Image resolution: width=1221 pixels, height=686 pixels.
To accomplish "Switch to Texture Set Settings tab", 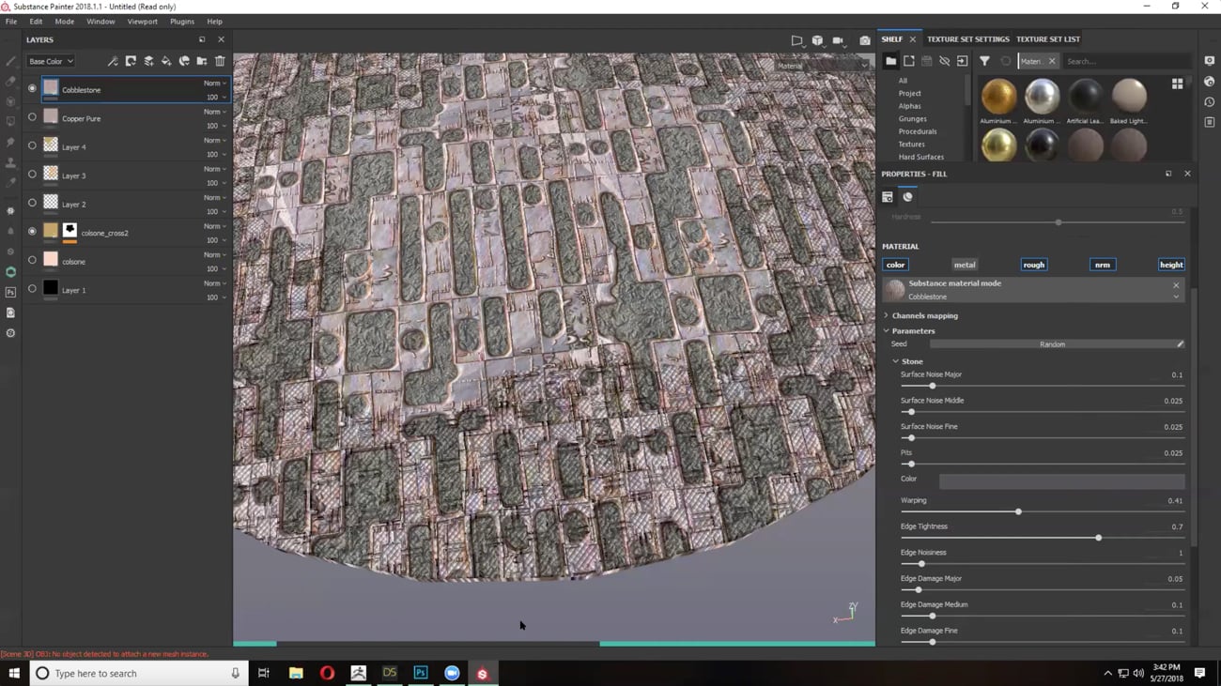I will pos(967,39).
